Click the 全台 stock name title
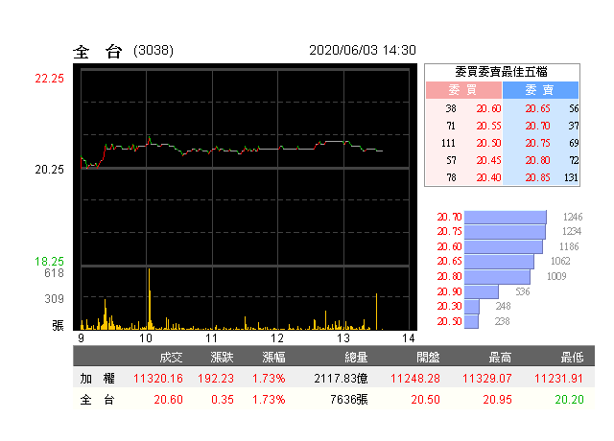Viewport: 614px width, 441px height. tap(97, 51)
